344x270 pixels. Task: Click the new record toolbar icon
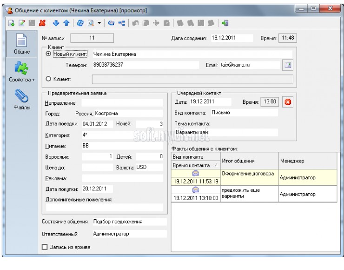coord(12,23)
